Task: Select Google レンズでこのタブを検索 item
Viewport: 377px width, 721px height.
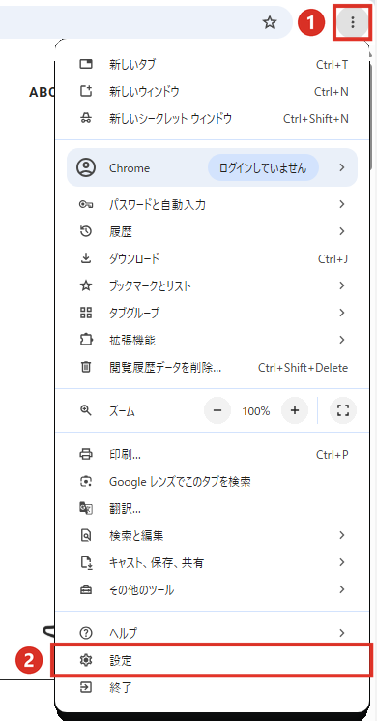Action: (212, 481)
